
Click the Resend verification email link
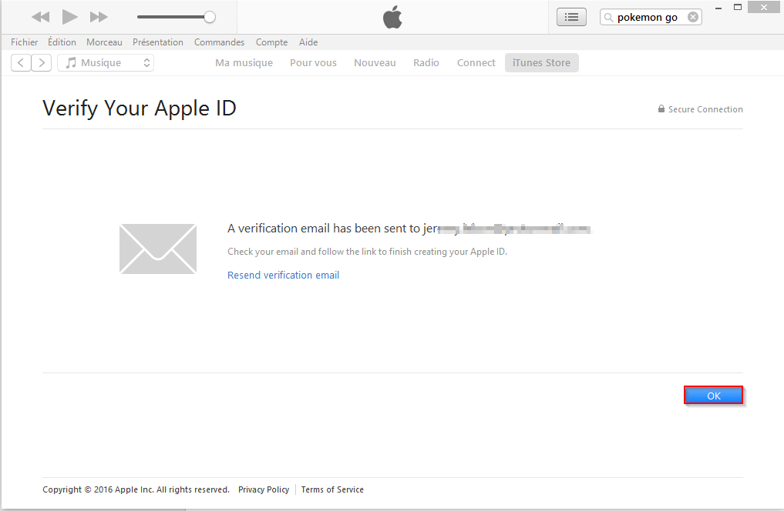(x=284, y=275)
